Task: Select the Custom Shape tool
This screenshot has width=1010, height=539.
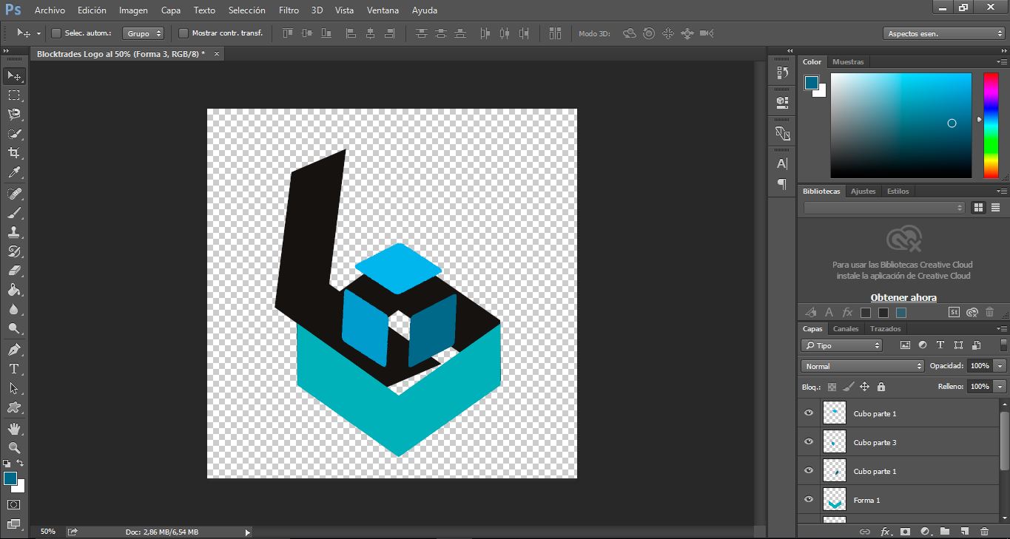Action: point(14,407)
